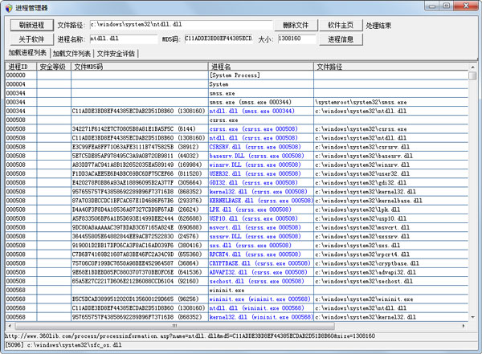Image resolution: width=482 pixels, height=354 pixels.
Task: Open kernel32.dll (csrss.exe 000508) link
Action: pos(258,191)
